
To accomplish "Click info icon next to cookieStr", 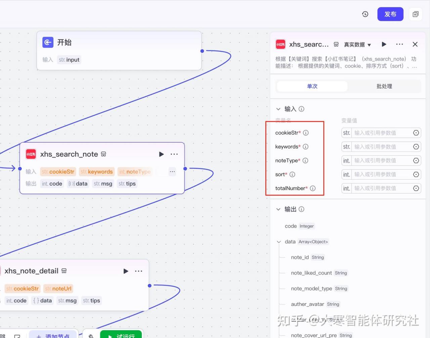I will point(306,133).
